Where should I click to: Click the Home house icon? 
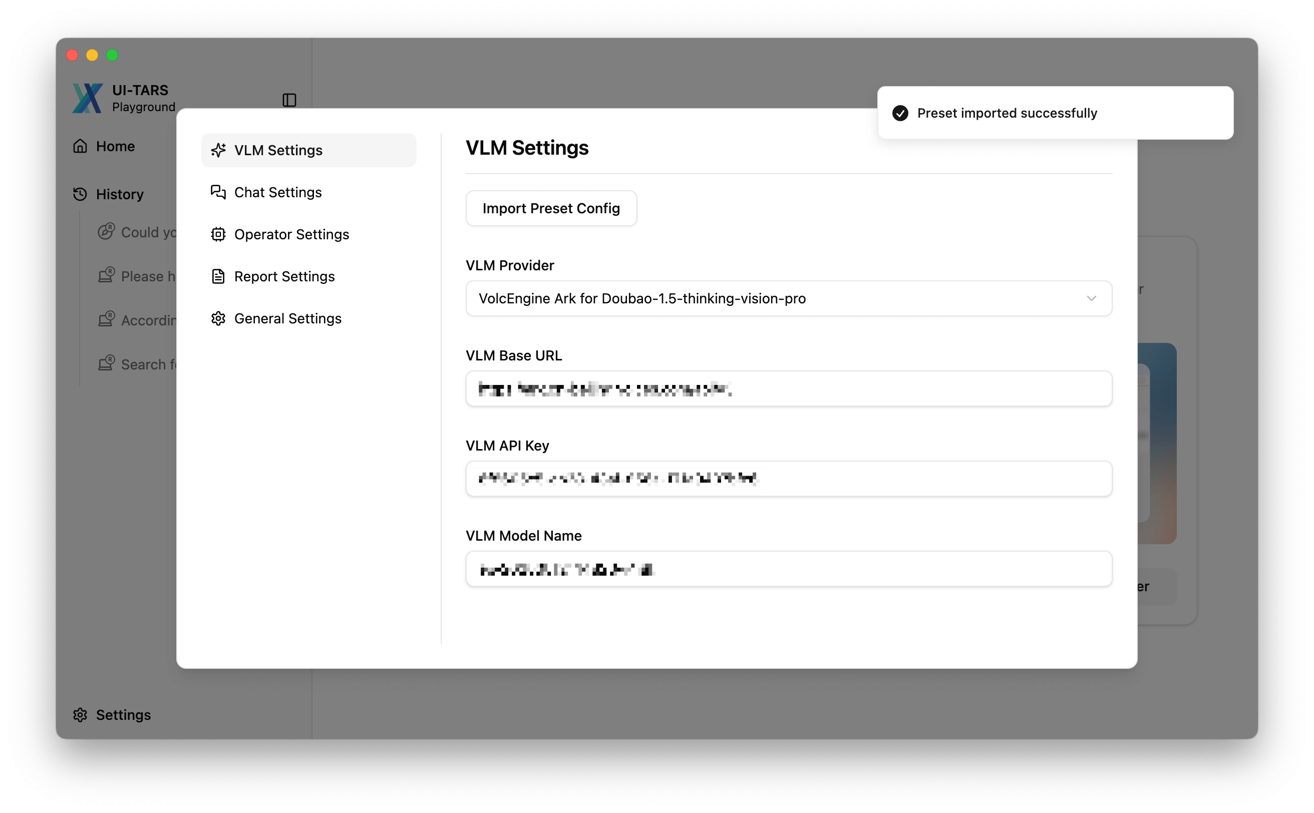(80, 146)
